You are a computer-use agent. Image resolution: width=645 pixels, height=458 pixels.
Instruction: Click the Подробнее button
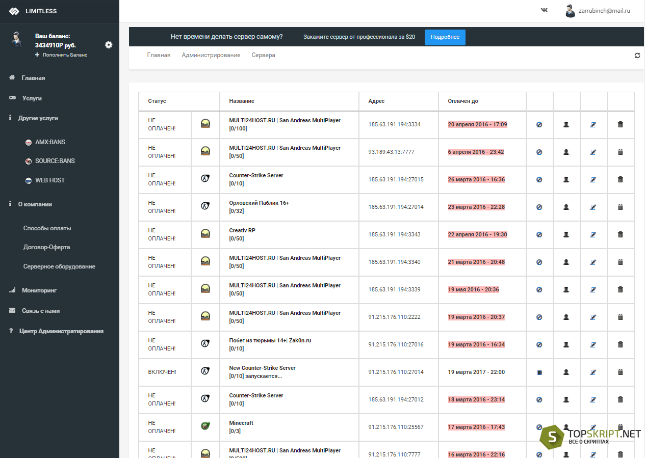coord(445,37)
